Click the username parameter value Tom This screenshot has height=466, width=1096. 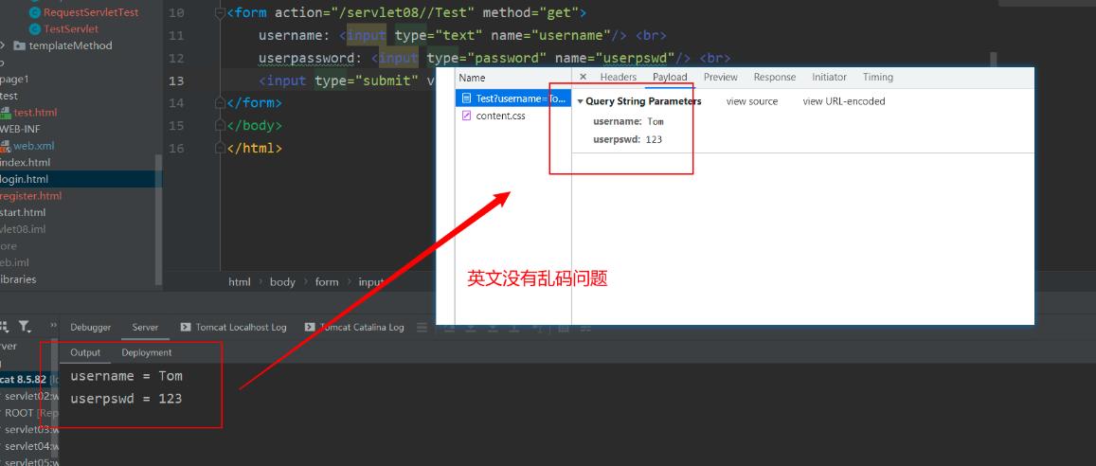click(x=656, y=121)
